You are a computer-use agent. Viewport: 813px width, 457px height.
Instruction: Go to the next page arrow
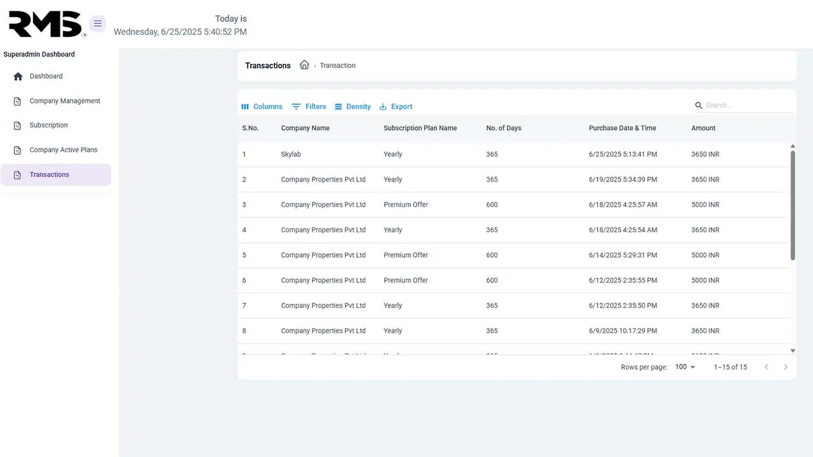click(x=786, y=367)
